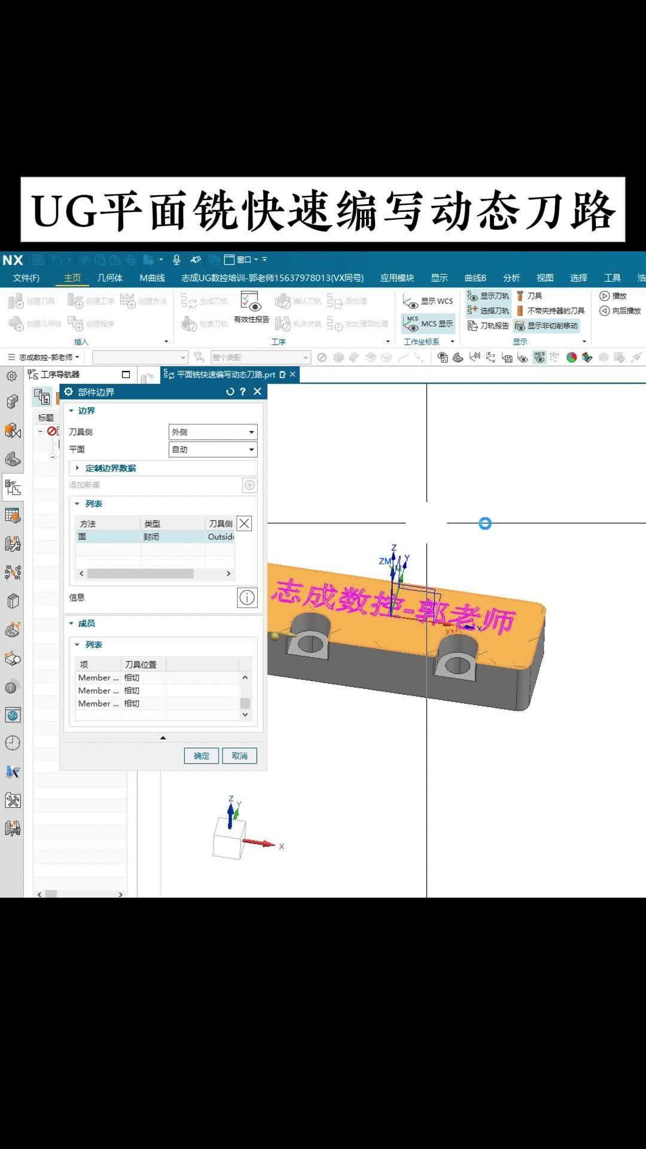Open the History clock sidebar icon

(13, 743)
